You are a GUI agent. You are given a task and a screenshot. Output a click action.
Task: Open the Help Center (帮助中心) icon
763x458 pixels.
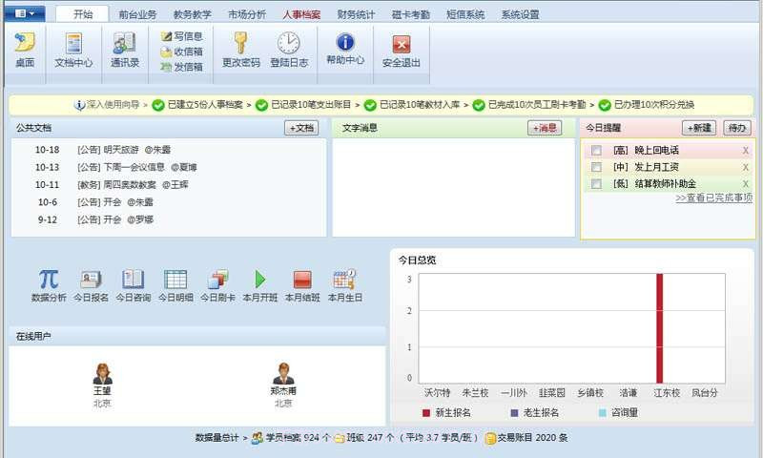pos(345,44)
